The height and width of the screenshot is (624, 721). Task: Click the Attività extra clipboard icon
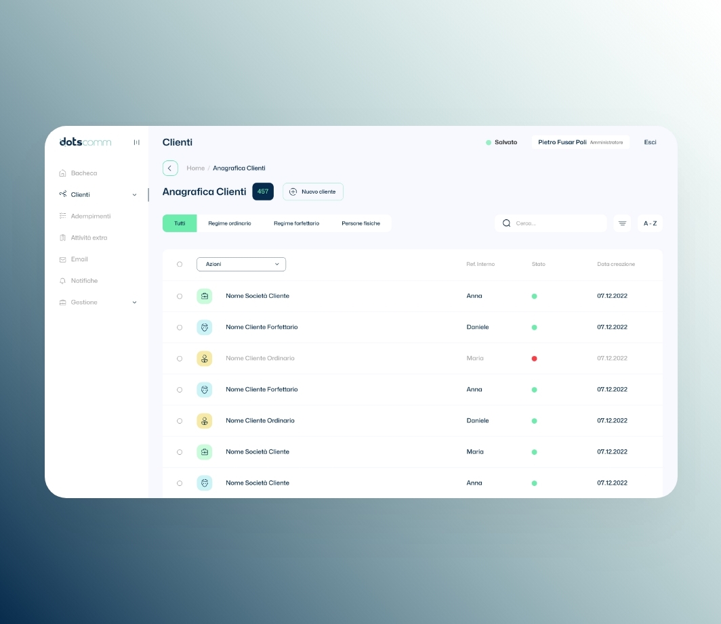pyautogui.click(x=63, y=238)
